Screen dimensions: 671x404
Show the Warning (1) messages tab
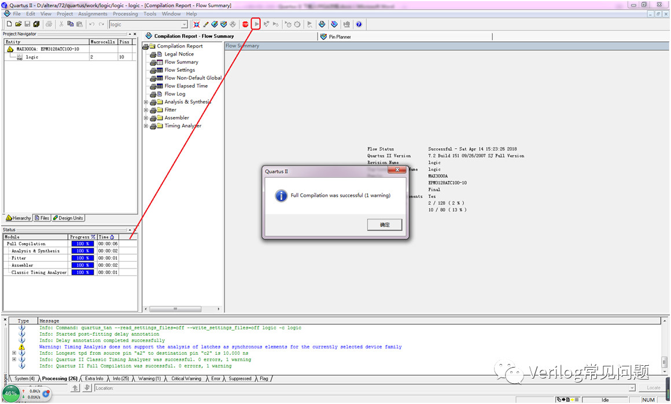[x=149, y=379]
